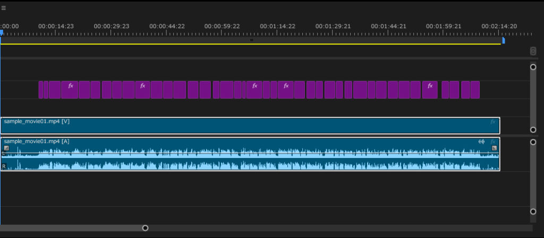Select the fade handle at the audio clip start
Image resolution: width=544 pixels, height=238 pixels.
[6, 148]
